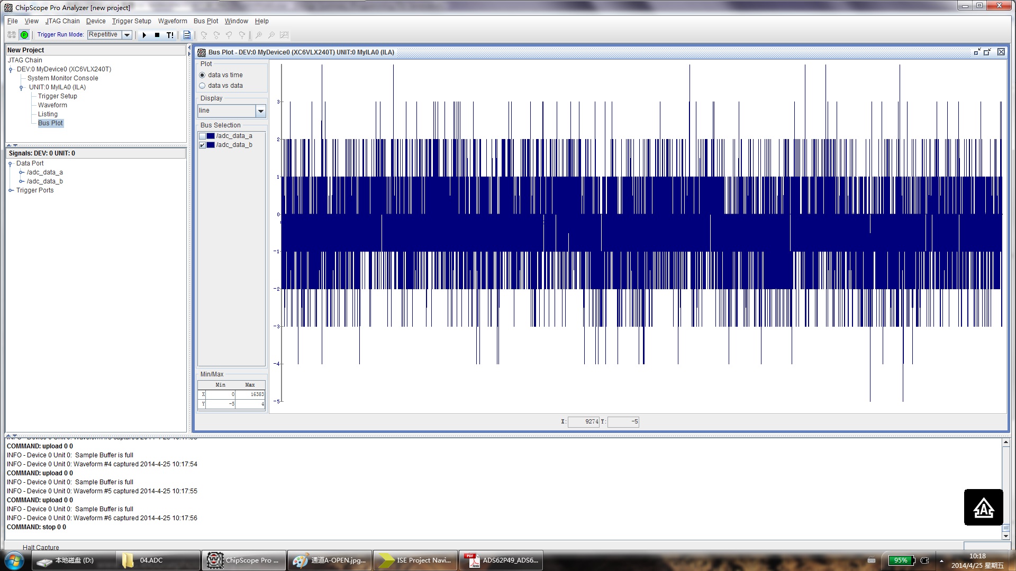Collapse the left project panel arrow

click(189, 48)
